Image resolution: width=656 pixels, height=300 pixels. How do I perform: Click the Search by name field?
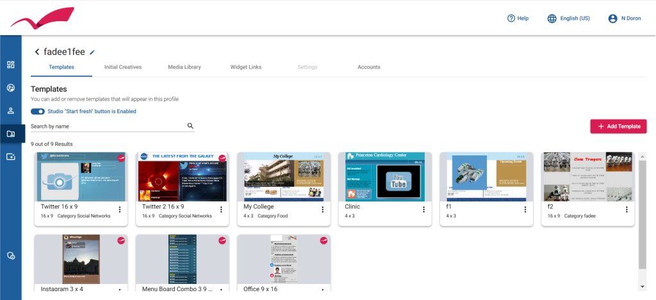(x=106, y=127)
